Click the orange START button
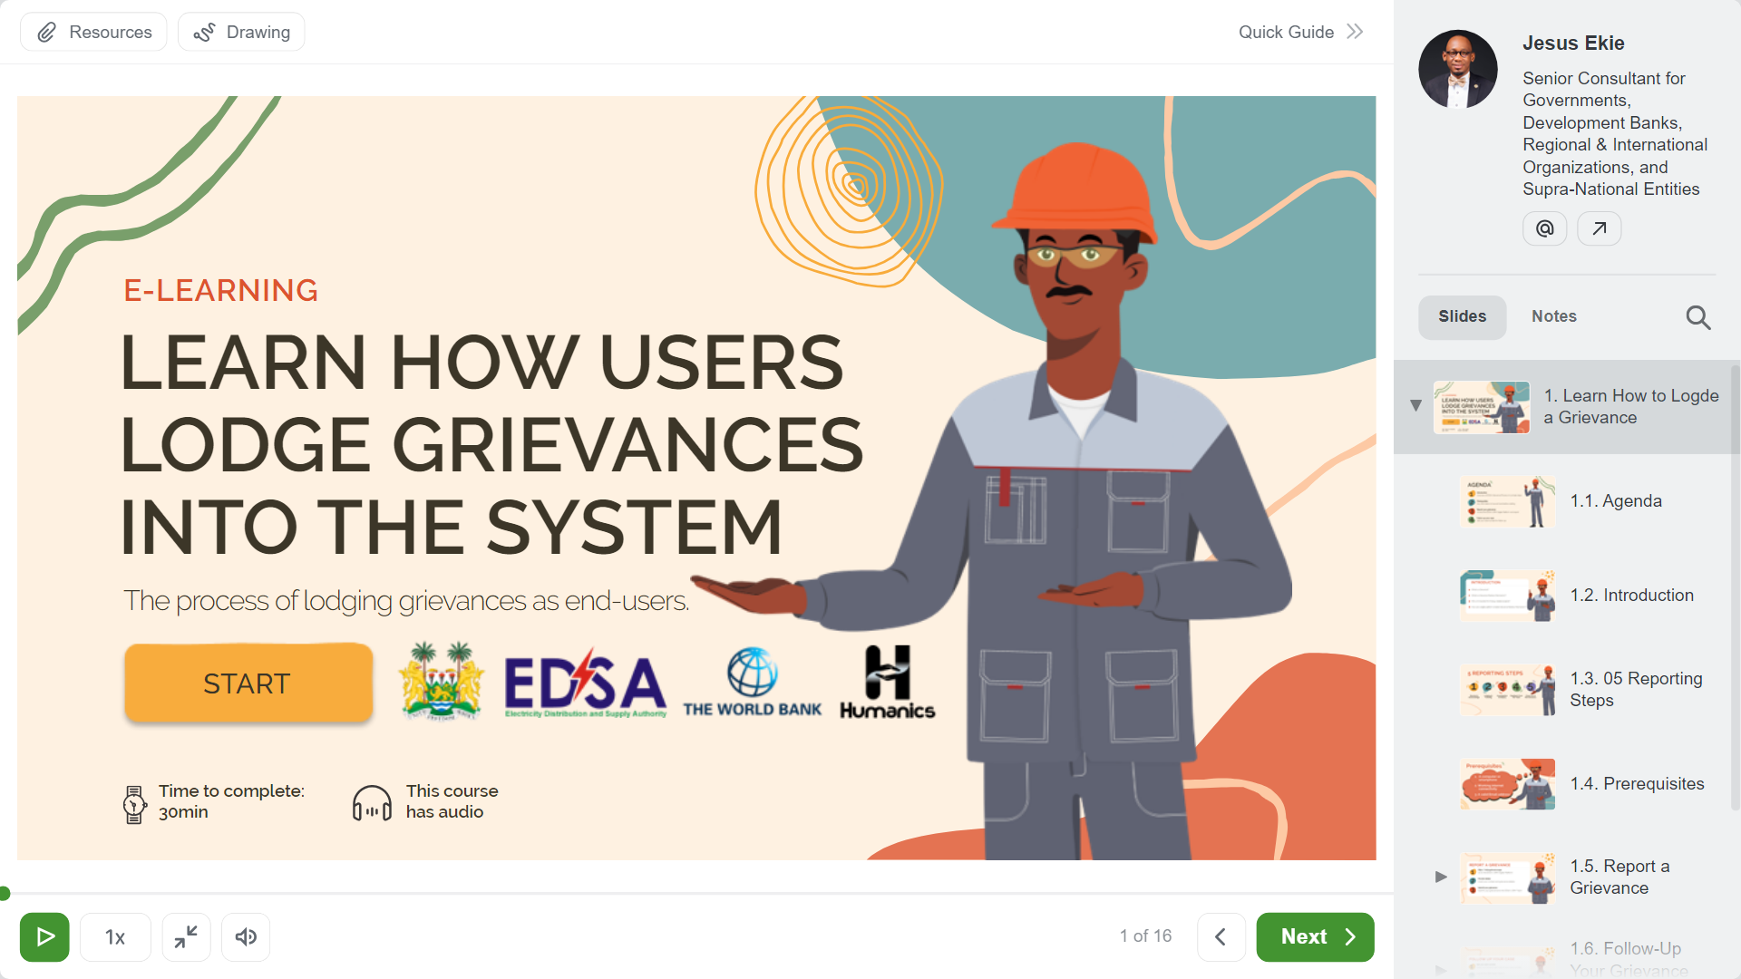The width and height of the screenshot is (1741, 979). click(x=248, y=683)
